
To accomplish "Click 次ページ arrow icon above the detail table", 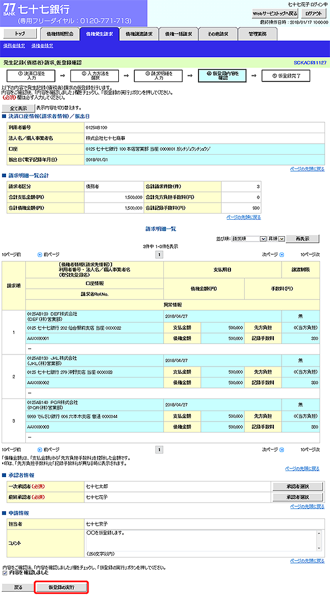I will click(282, 254).
